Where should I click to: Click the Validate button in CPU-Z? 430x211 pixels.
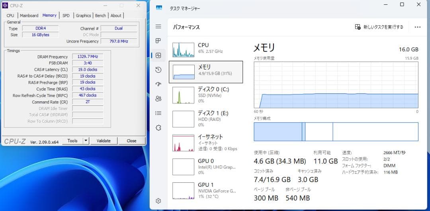(104, 141)
